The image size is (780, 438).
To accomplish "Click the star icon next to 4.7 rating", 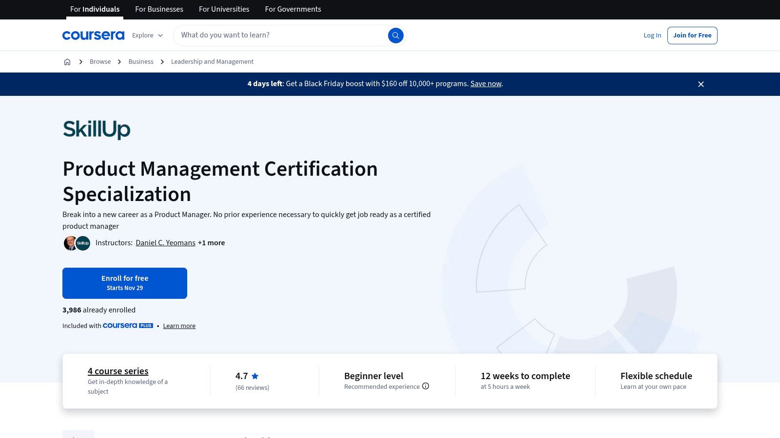I will click(x=255, y=376).
